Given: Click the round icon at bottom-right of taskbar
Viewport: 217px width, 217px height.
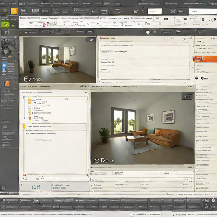Looking at the screenshot, I should click(x=213, y=200).
